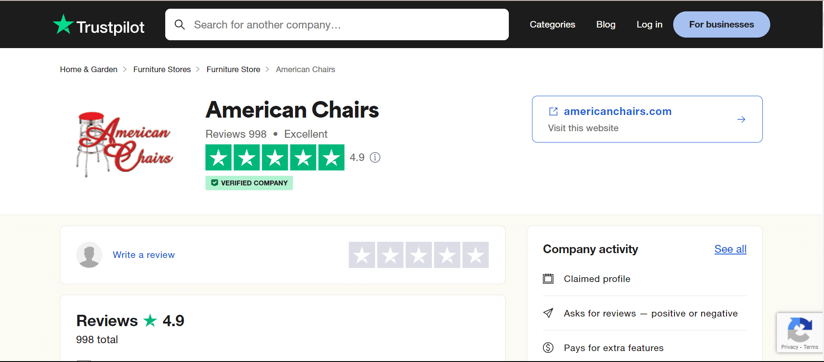
Task: Click the arrow on the Visit this website card
Action: pyautogui.click(x=741, y=119)
